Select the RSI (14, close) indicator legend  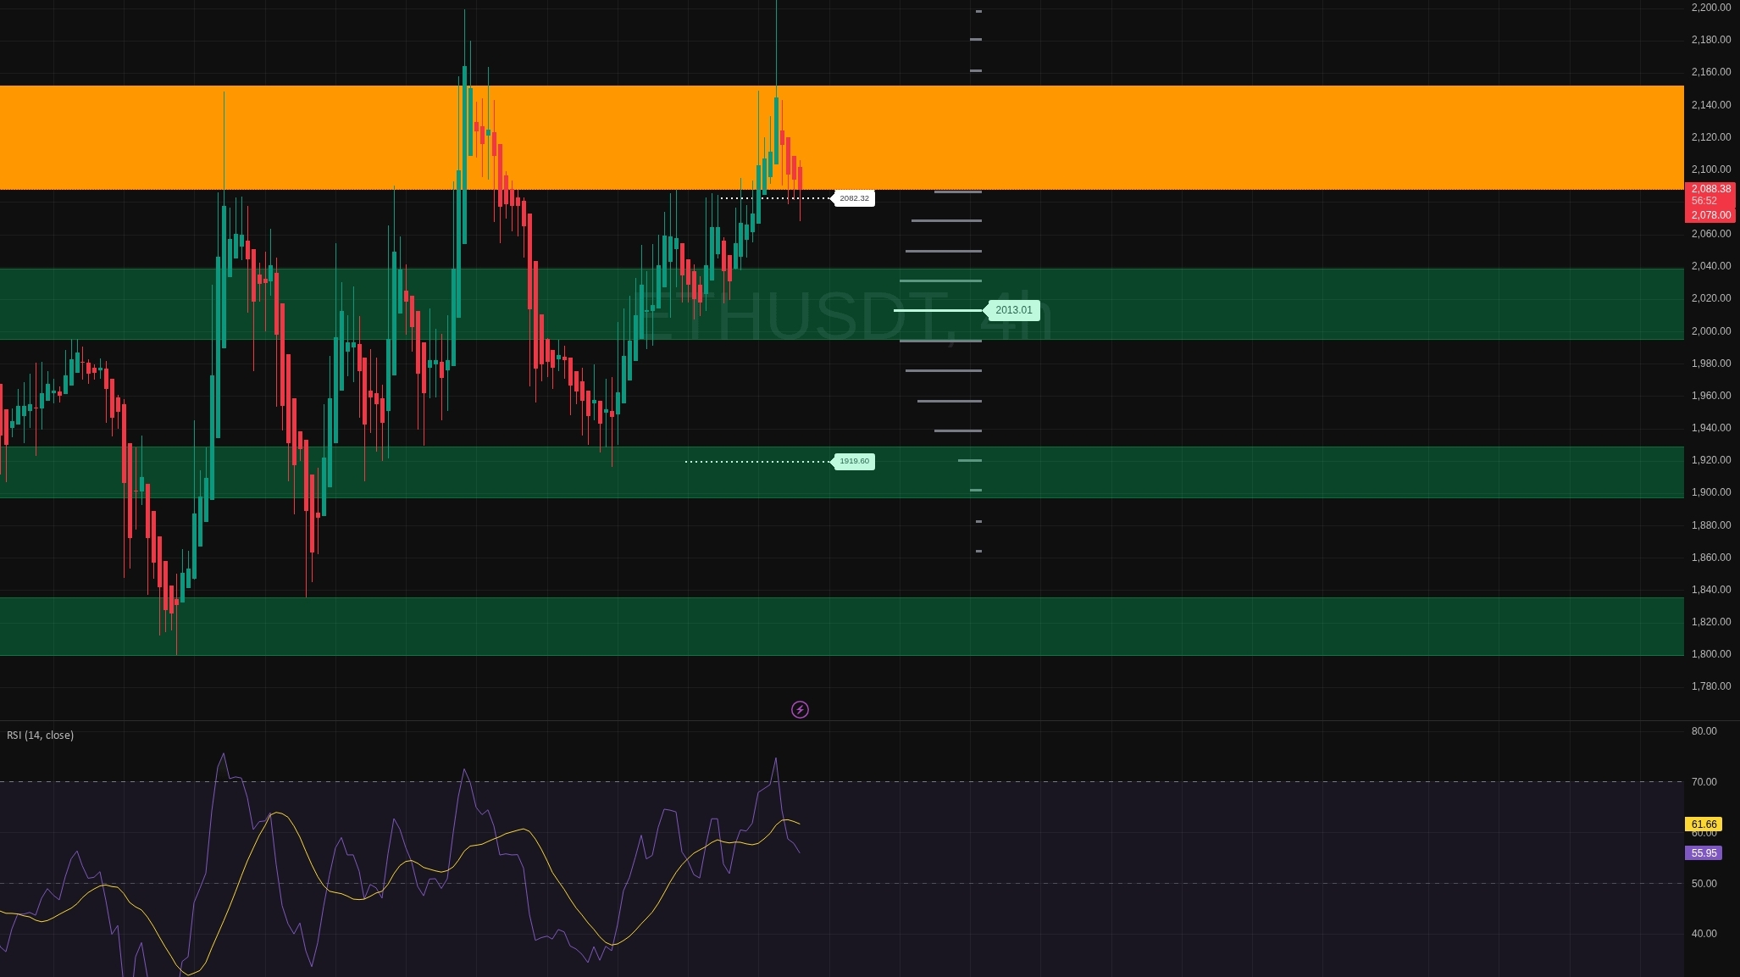tap(40, 735)
